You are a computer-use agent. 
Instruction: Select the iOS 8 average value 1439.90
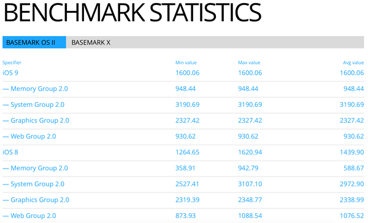click(x=352, y=152)
